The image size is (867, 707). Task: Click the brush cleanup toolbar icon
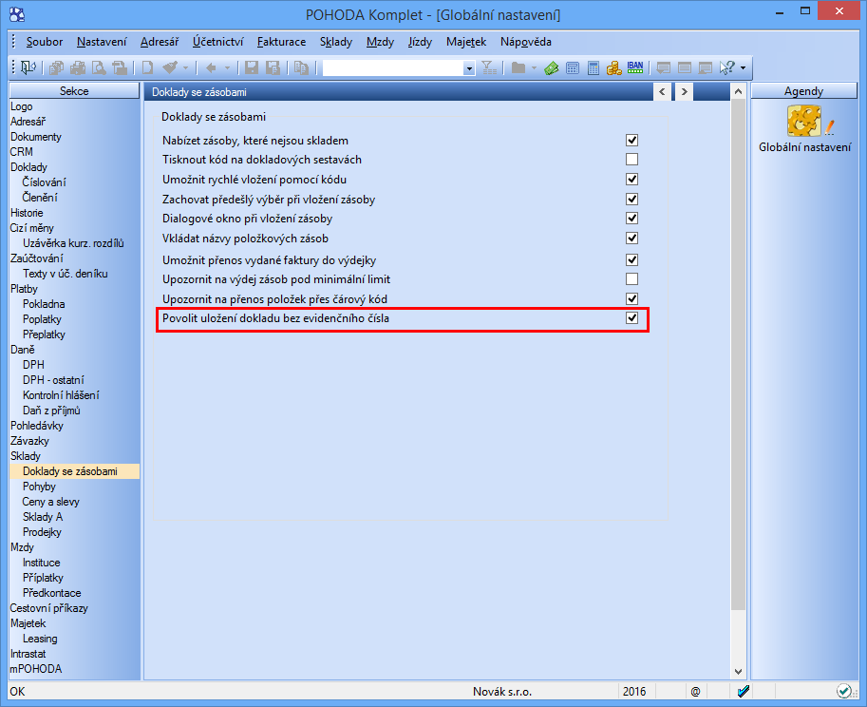click(170, 68)
